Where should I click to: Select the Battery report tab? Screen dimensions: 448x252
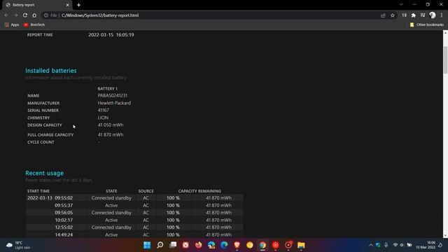point(37,5)
